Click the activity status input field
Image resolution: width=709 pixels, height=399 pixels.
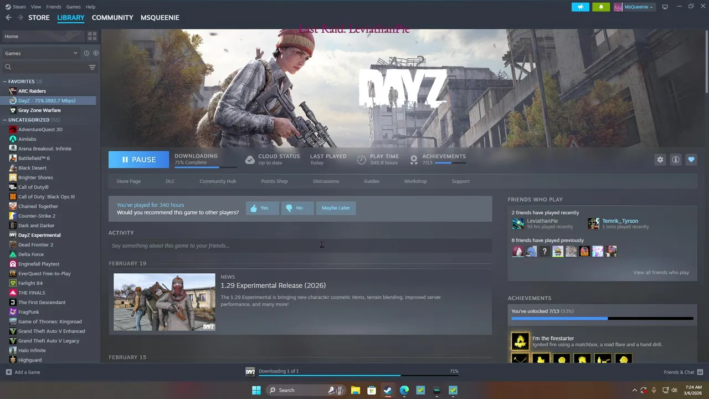point(300,245)
